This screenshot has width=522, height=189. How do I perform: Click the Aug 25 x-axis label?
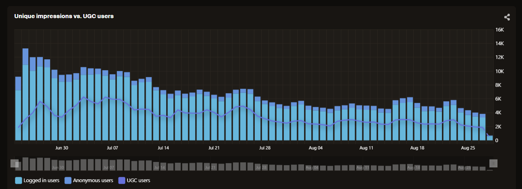point(468,148)
